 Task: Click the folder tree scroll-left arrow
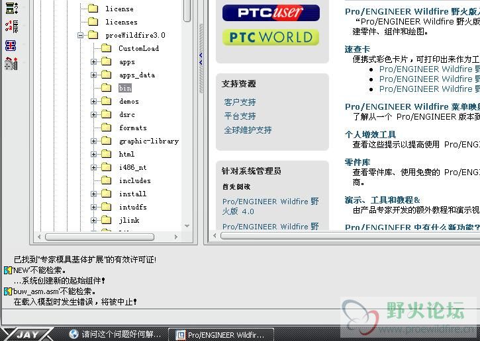point(39,237)
